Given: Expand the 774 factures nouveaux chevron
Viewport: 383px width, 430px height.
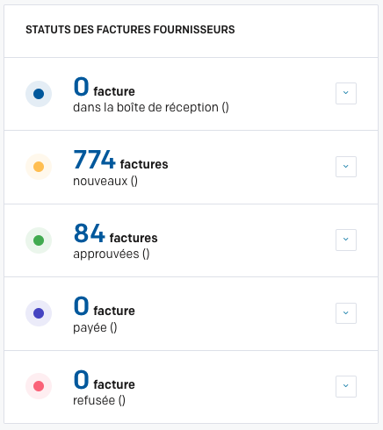Looking at the screenshot, I should click(346, 167).
